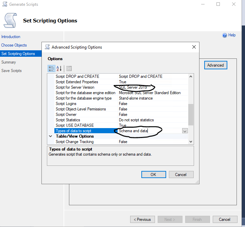245x227 pixels.
Task: Click the Categorized view icon
Action: click(51, 68)
